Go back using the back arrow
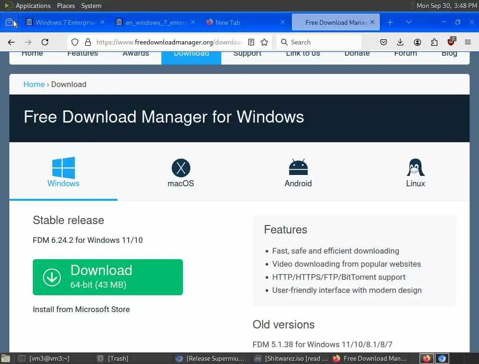 [11, 42]
